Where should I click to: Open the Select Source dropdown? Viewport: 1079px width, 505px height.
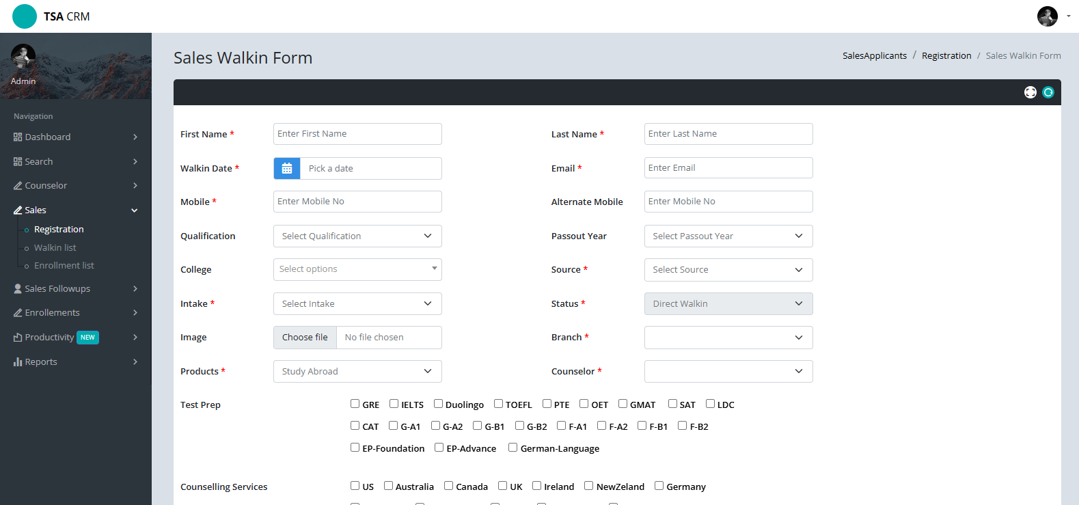728,270
